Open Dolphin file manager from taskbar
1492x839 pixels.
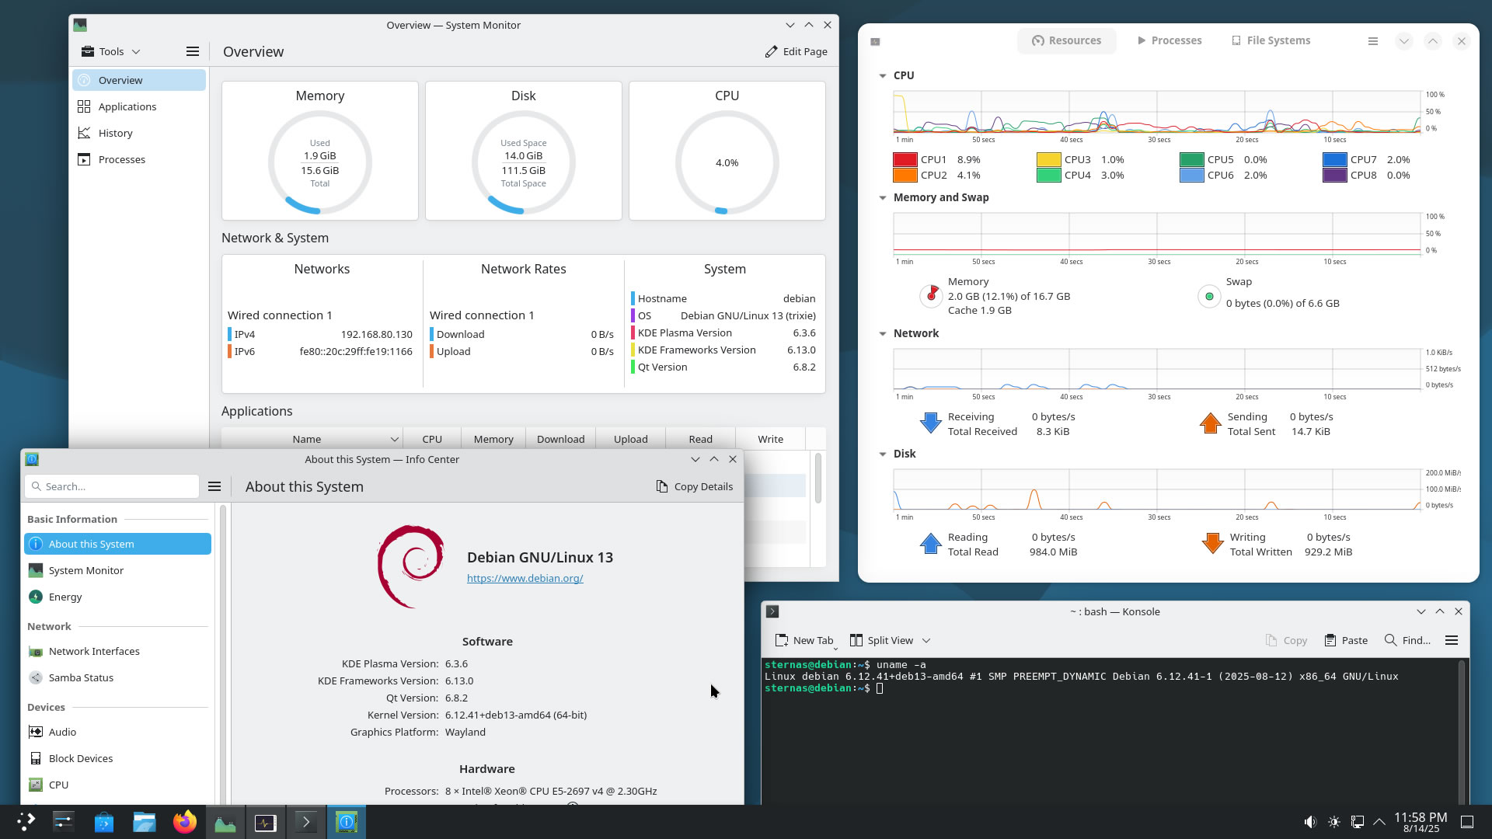pyautogui.click(x=144, y=822)
